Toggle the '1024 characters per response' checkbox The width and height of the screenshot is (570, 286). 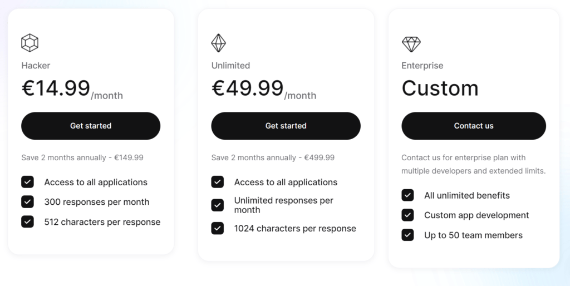[x=218, y=228]
